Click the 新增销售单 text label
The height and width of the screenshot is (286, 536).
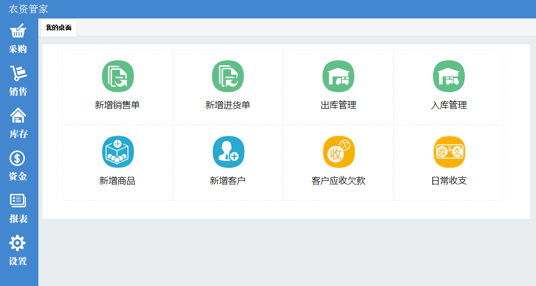pyautogui.click(x=117, y=105)
